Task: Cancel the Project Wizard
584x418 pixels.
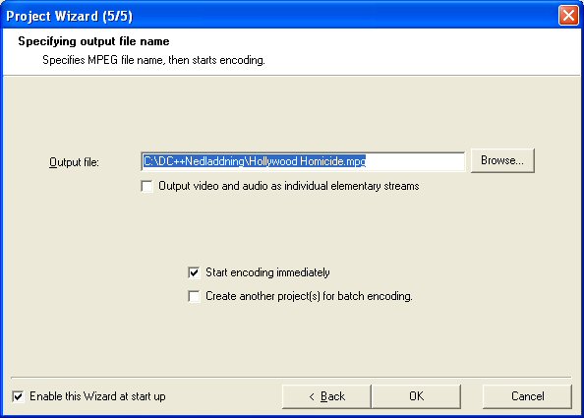Action: coord(527,396)
